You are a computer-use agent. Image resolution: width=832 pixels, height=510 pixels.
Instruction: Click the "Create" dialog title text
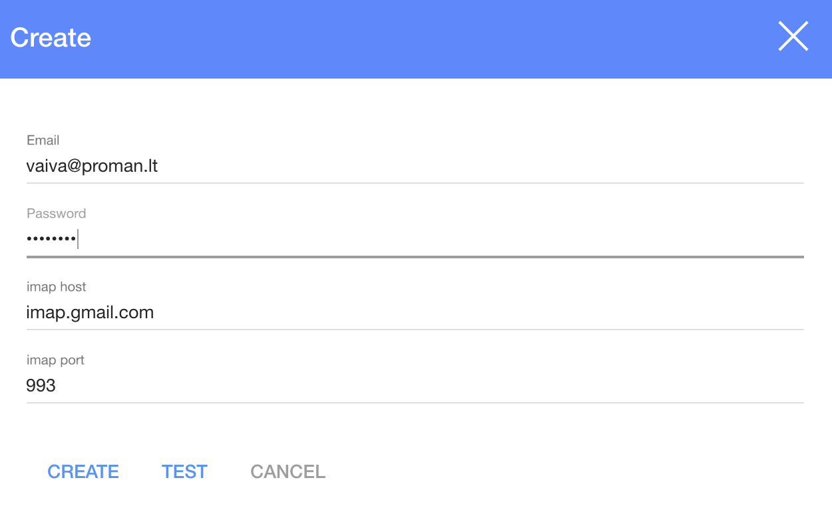(x=51, y=37)
